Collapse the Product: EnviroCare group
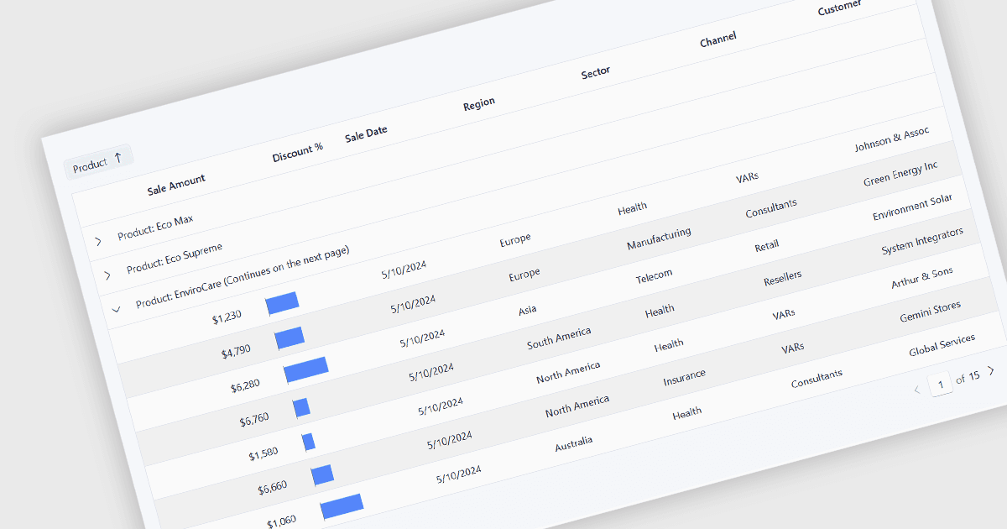1007x529 pixels. [x=117, y=309]
